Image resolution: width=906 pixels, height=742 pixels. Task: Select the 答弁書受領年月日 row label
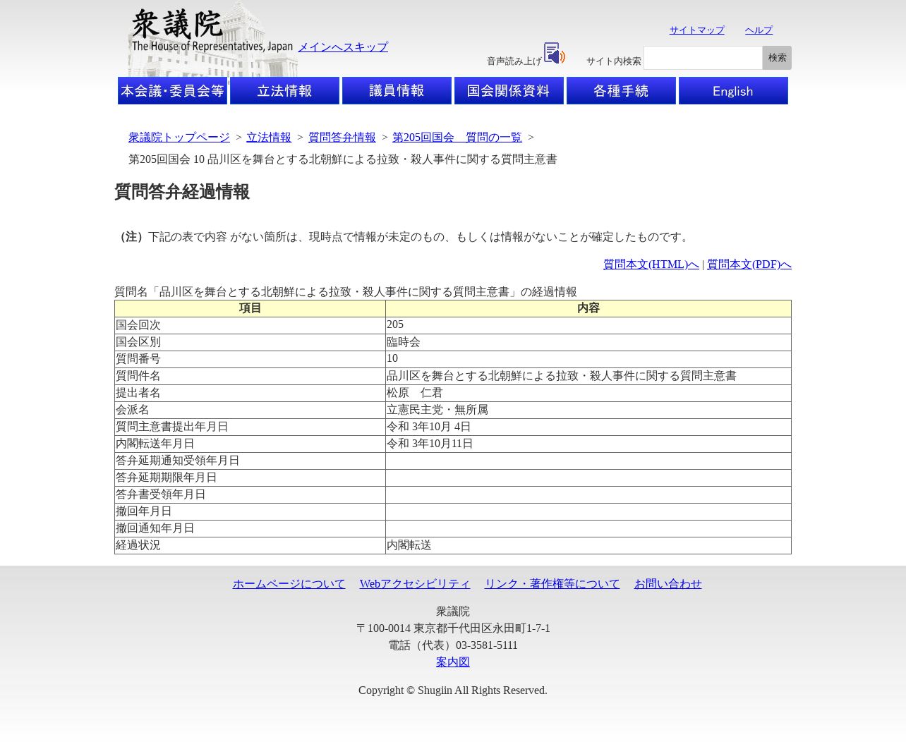pos(250,494)
